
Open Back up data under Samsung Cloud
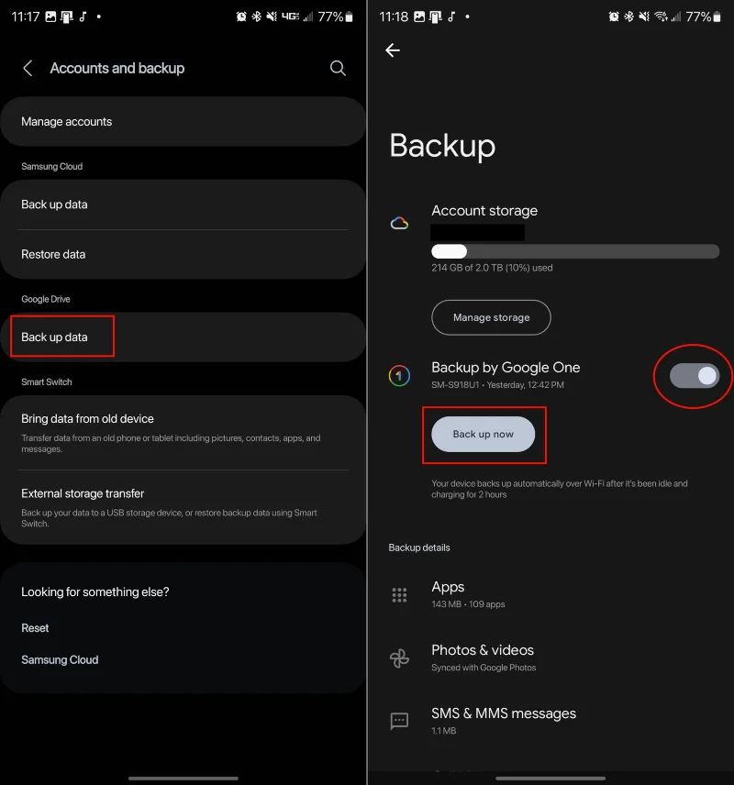(183, 205)
